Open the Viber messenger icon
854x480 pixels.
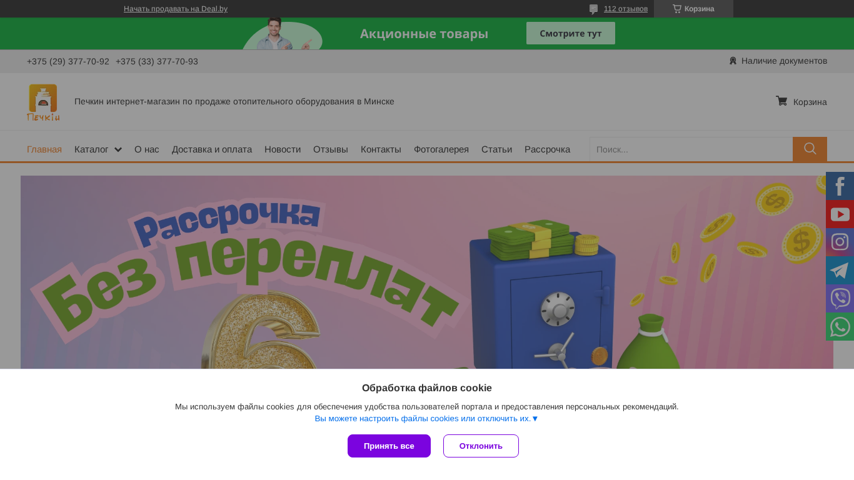840,298
